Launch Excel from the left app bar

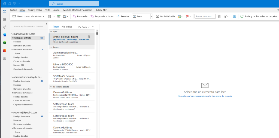pyautogui.click(x=4, y=43)
